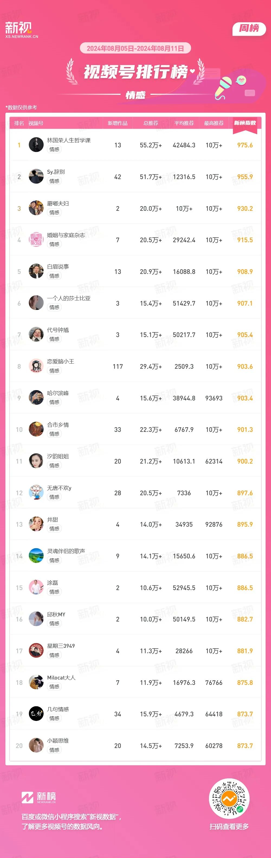Click the 合市乡情 avatar
The width and height of the screenshot is (271, 858).
click(36, 429)
